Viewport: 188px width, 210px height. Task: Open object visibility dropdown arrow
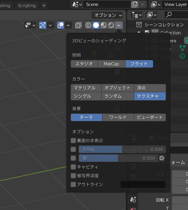pos(34,25)
